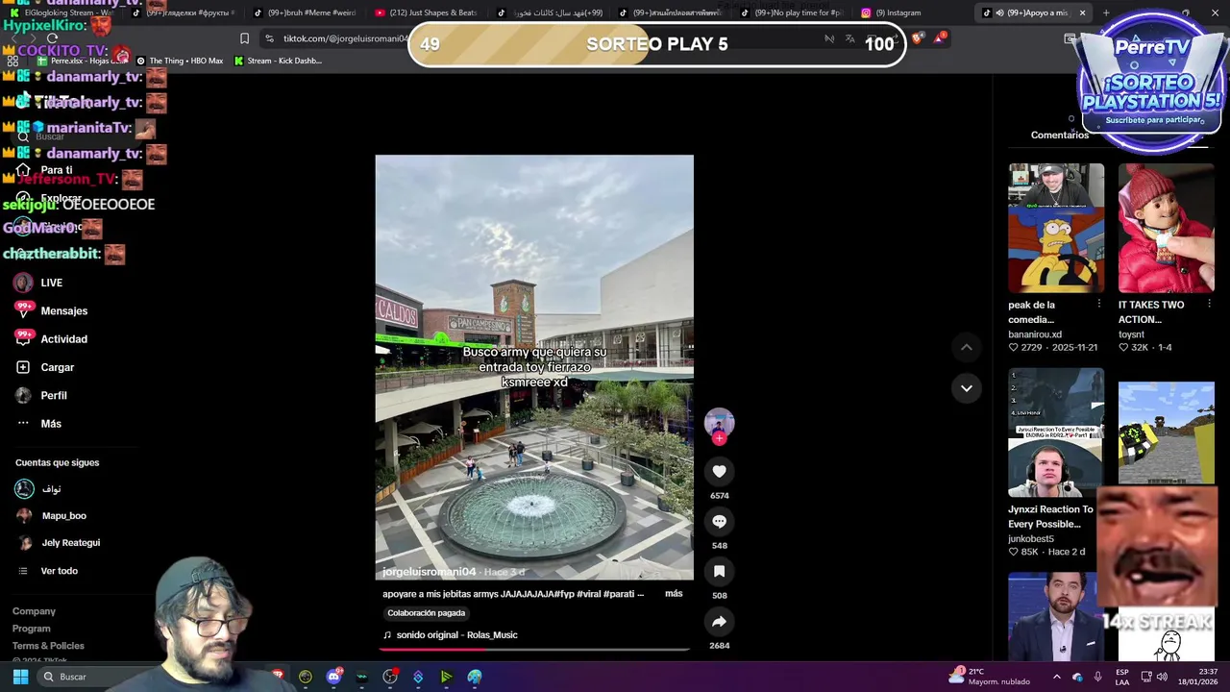The image size is (1230, 692).
Task: Open options menu for 'peak de la comedia'
Action: (x=1099, y=304)
